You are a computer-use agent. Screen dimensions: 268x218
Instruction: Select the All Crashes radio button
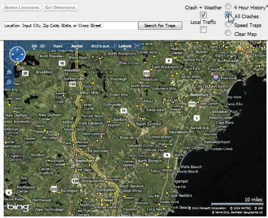[x=228, y=15]
